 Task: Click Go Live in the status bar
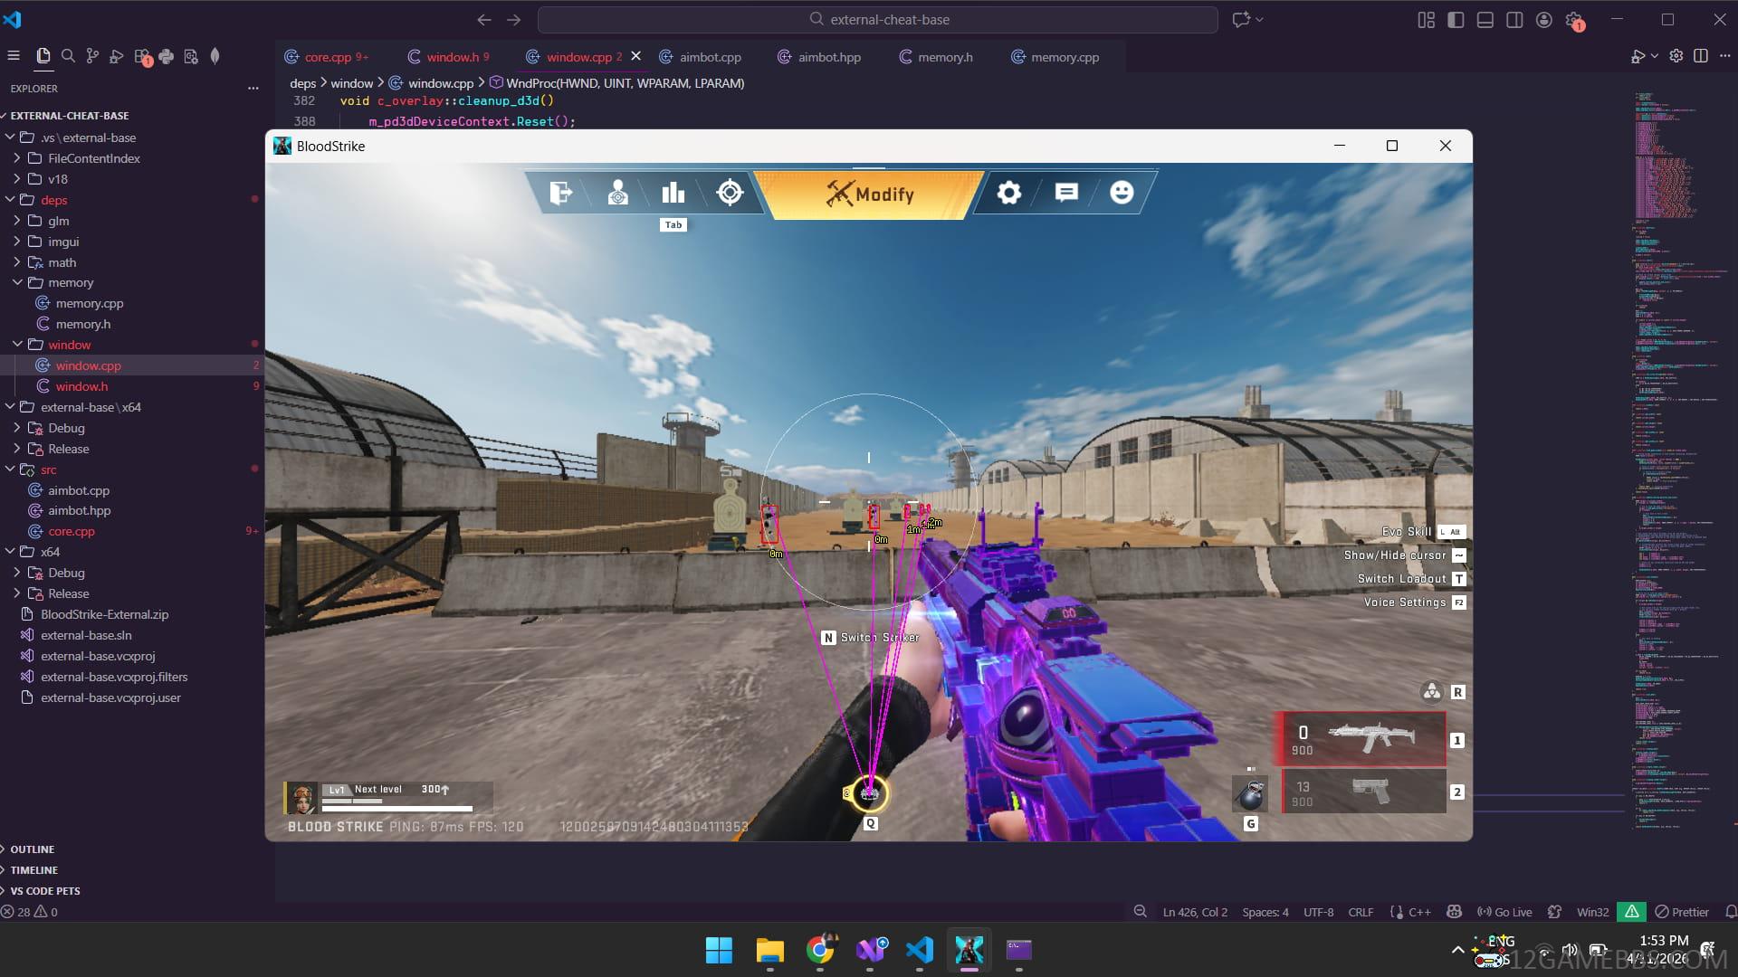tap(1504, 912)
